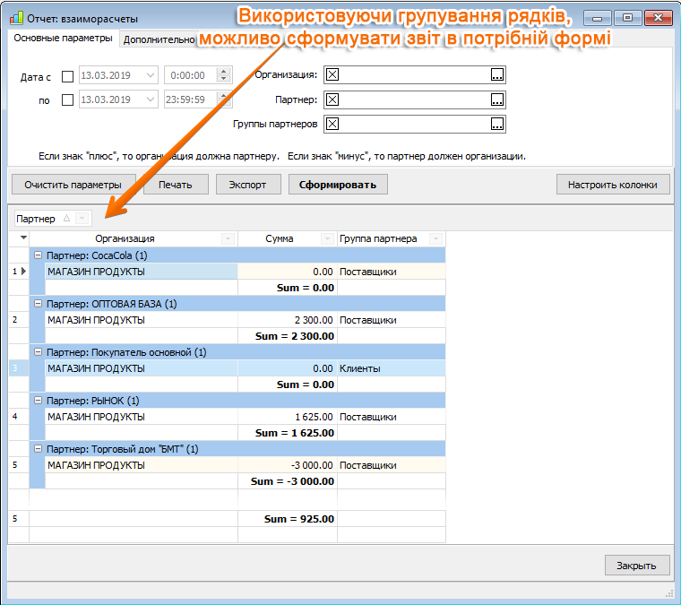Open filter dropdown of Организация column
The width and height of the screenshot is (681, 605).
tap(228, 238)
